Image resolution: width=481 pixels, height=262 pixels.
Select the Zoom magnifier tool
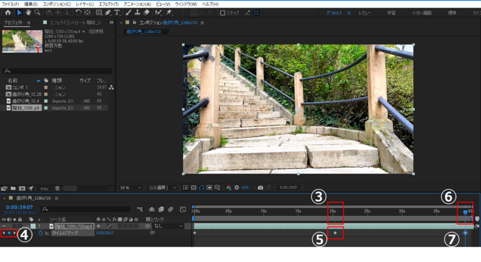[37, 13]
